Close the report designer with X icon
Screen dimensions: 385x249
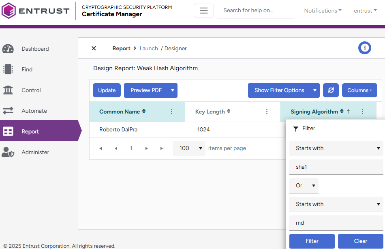pyautogui.click(x=94, y=48)
